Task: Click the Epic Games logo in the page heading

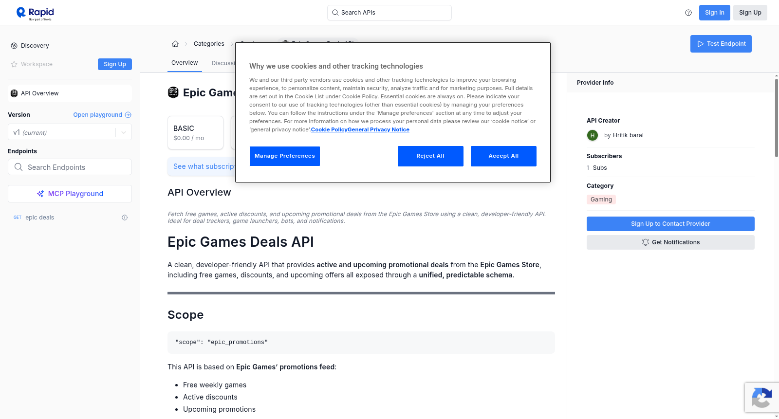Action: point(173,92)
